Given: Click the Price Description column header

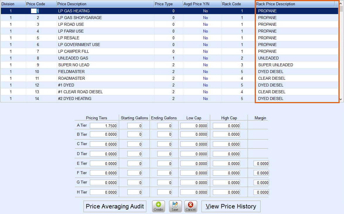Looking at the screenshot, I should click(x=105, y=4).
